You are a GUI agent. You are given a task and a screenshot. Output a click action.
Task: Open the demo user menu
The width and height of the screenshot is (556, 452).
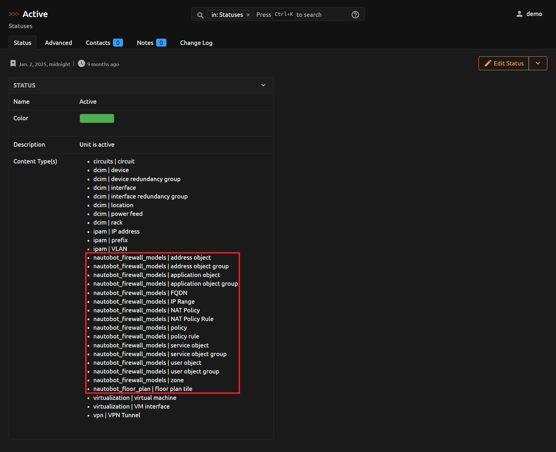534,14
